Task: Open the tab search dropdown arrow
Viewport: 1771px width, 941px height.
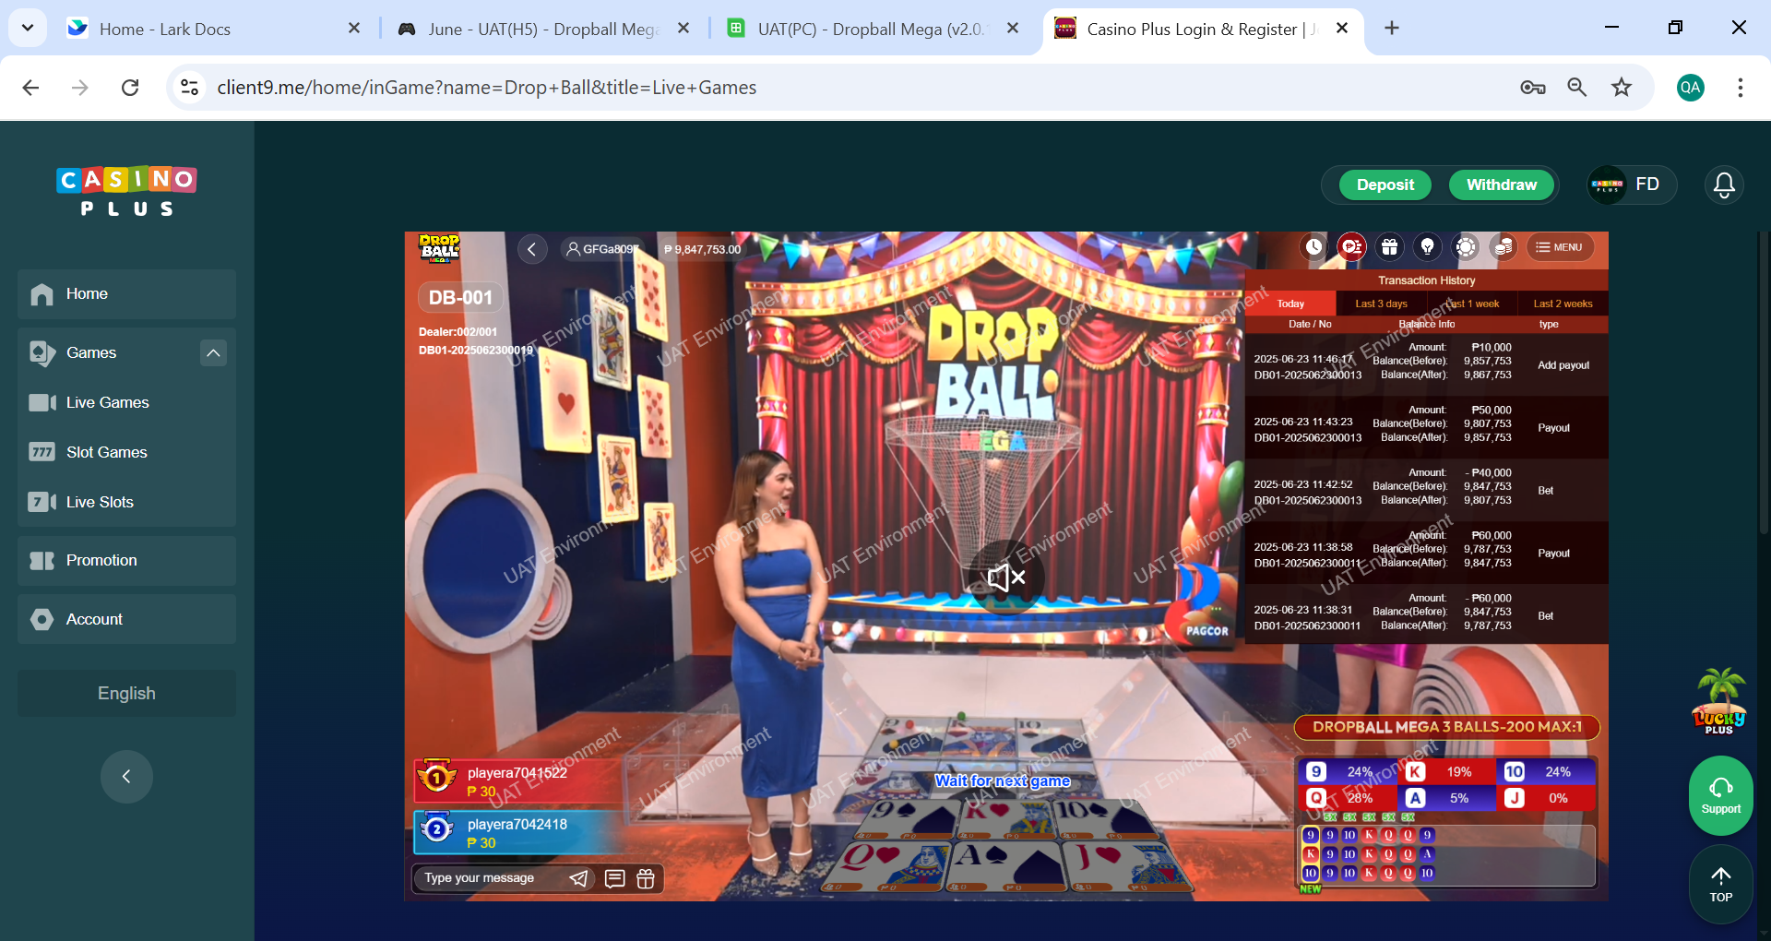Action: [x=28, y=28]
